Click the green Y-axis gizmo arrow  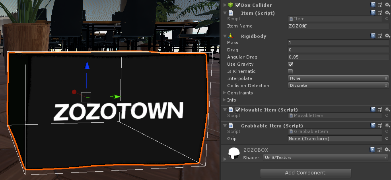coord(117,97)
